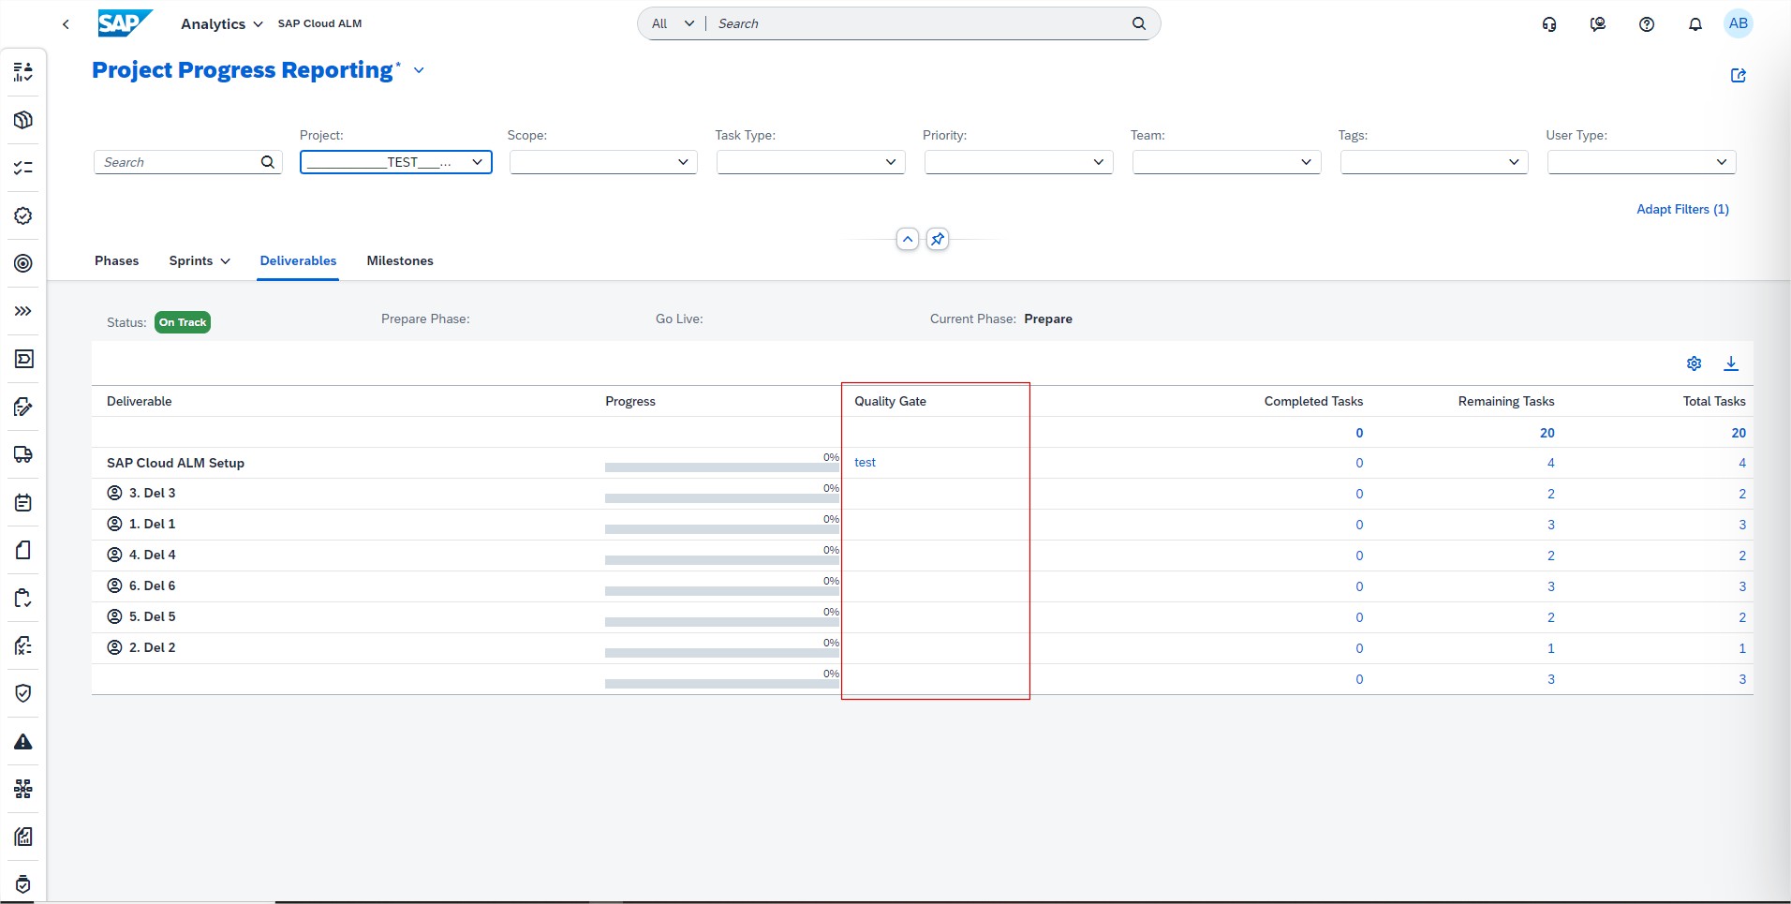Click the top global Search field
1791x904 pixels.
point(918,23)
